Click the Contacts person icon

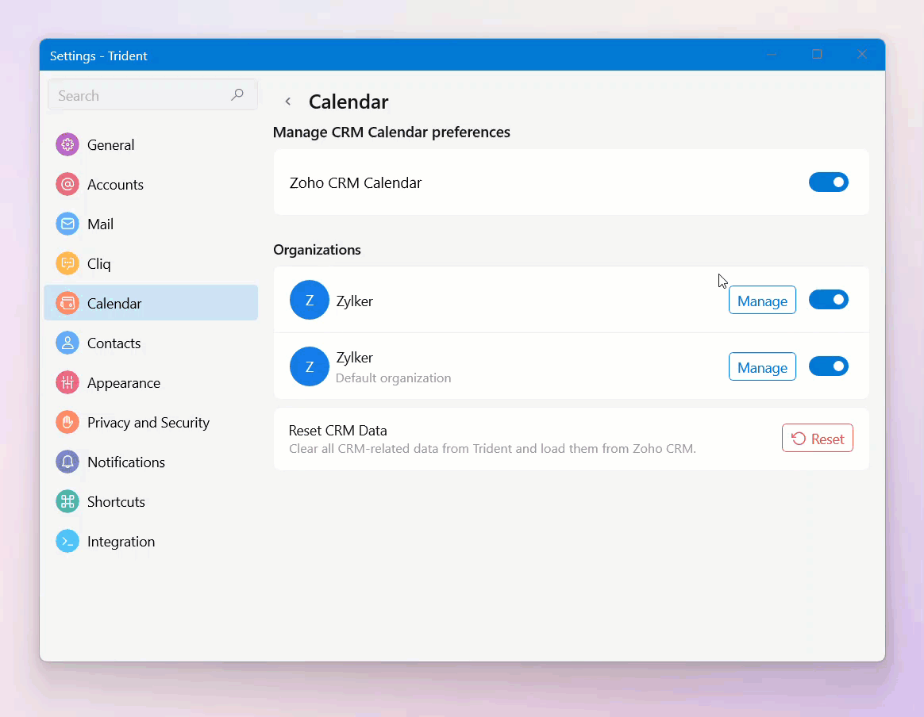(x=67, y=343)
